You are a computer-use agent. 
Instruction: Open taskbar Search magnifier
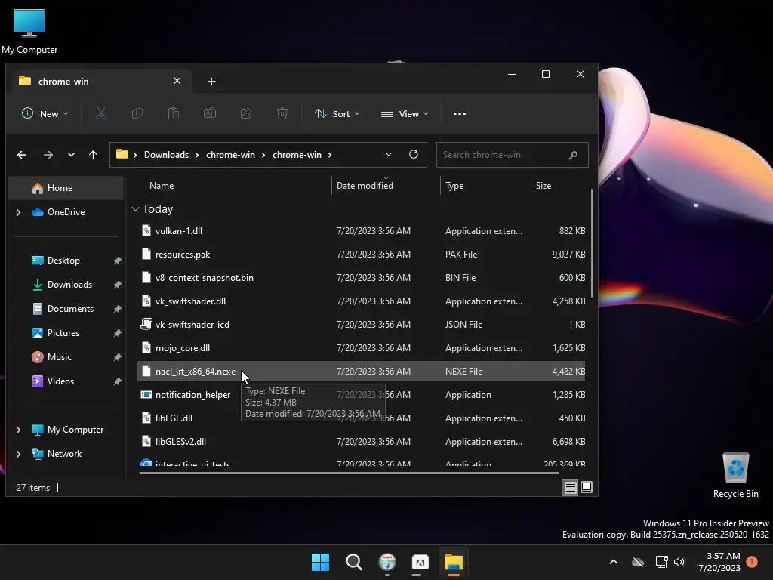click(354, 562)
